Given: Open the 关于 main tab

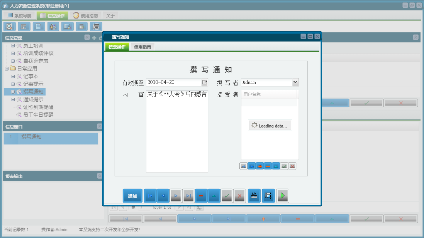Looking at the screenshot, I should pos(110,16).
